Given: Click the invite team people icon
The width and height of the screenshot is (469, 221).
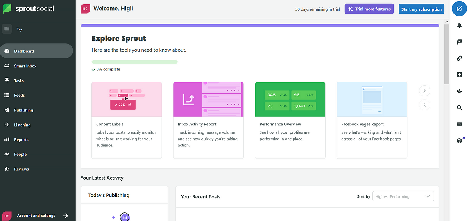Looking at the screenshot, I should [x=459, y=91].
